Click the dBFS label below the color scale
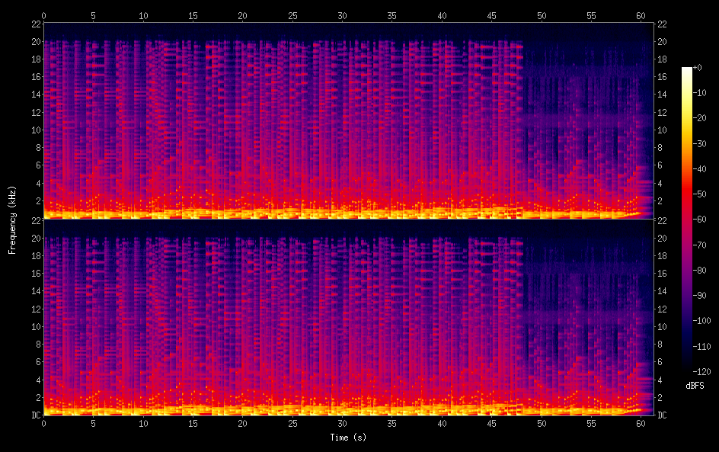The height and width of the screenshot is (452, 719). (695, 386)
